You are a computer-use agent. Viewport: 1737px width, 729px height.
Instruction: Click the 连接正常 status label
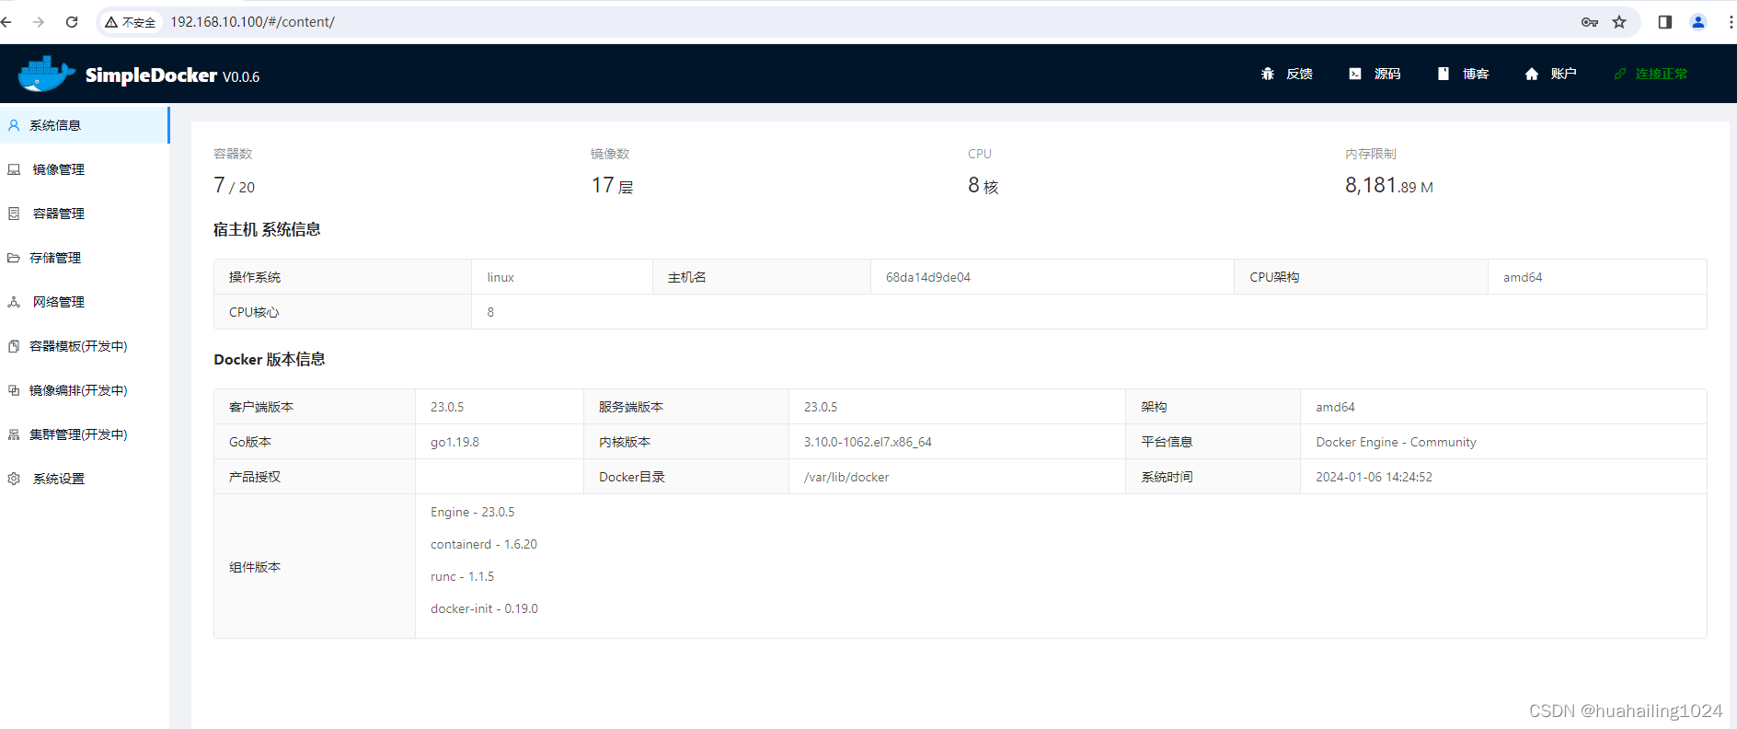(x=1662, y=74)
